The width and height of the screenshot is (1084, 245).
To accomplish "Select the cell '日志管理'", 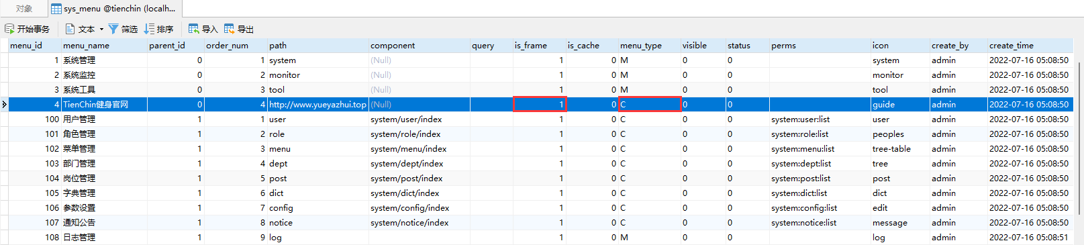I will [104, 238].
